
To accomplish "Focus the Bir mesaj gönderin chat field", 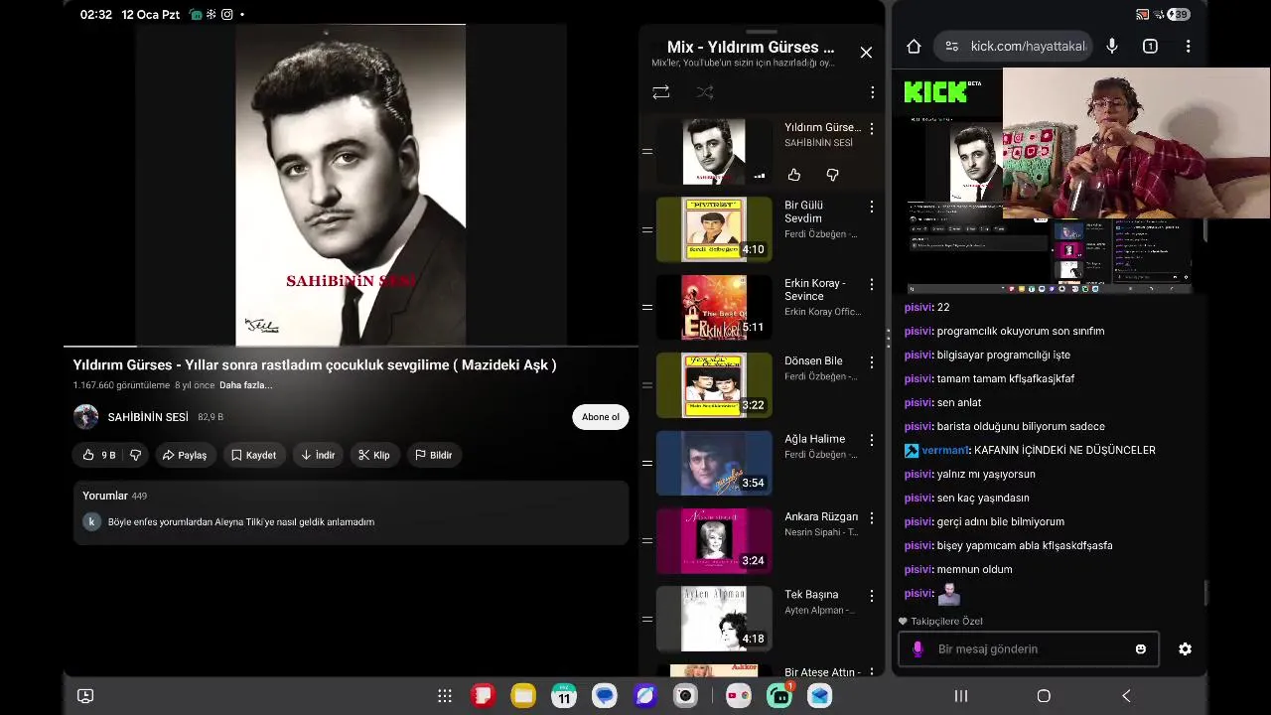I will pos(1028,649).
